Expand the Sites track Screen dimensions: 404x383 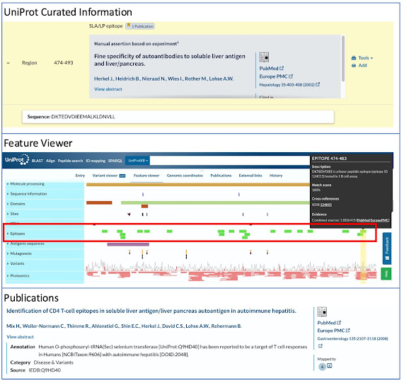(8, 214)
